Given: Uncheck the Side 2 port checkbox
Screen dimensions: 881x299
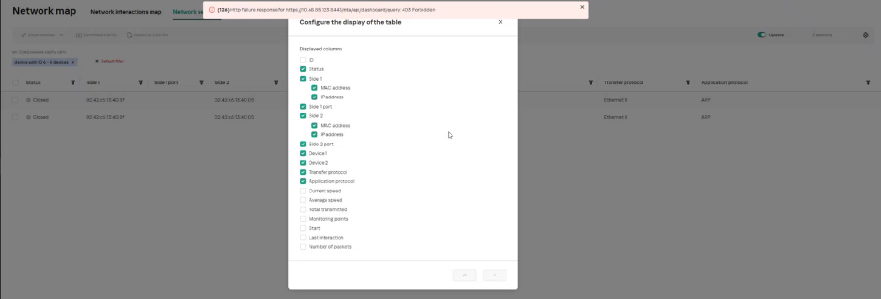Looking at the screenshot, I should [x=303, y=145].
